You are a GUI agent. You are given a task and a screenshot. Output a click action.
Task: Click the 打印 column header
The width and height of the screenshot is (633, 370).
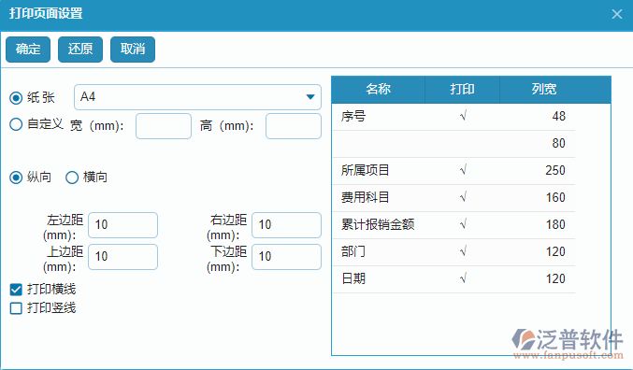point(462,89)
